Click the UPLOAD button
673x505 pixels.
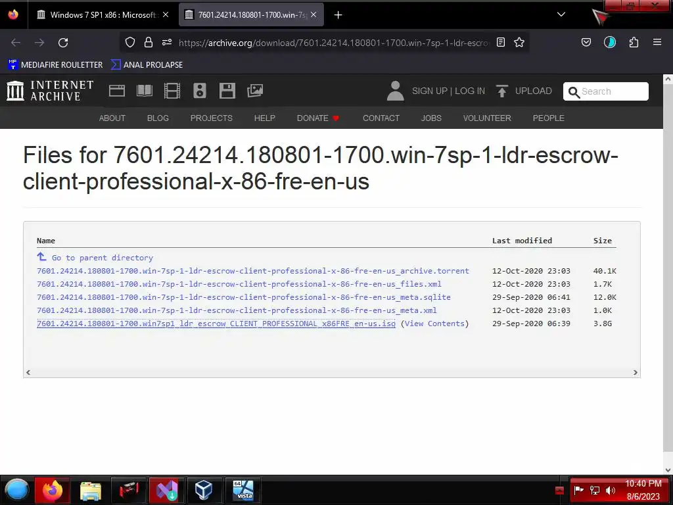click(524, 91)
